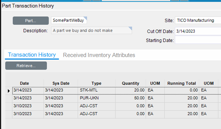Sort by the Date column header
The height and width of the screenshot is (129, 221).
tap(24, 83)
